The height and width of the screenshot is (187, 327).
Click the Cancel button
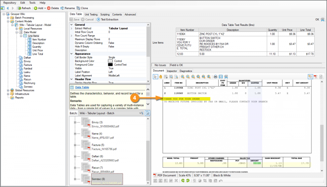[87, 20]
